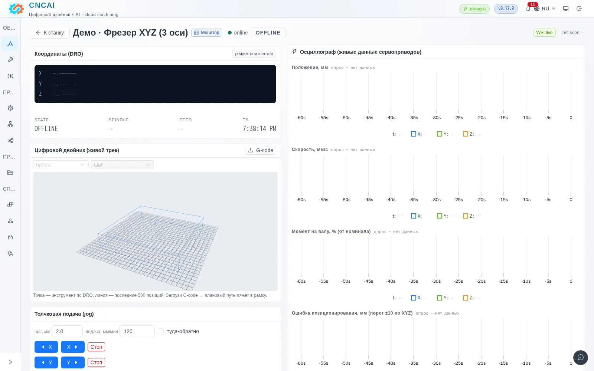The height and width of the screenshot is (371, 594).
Task: Toggle Y series in Положение legend
Action: 446,134
